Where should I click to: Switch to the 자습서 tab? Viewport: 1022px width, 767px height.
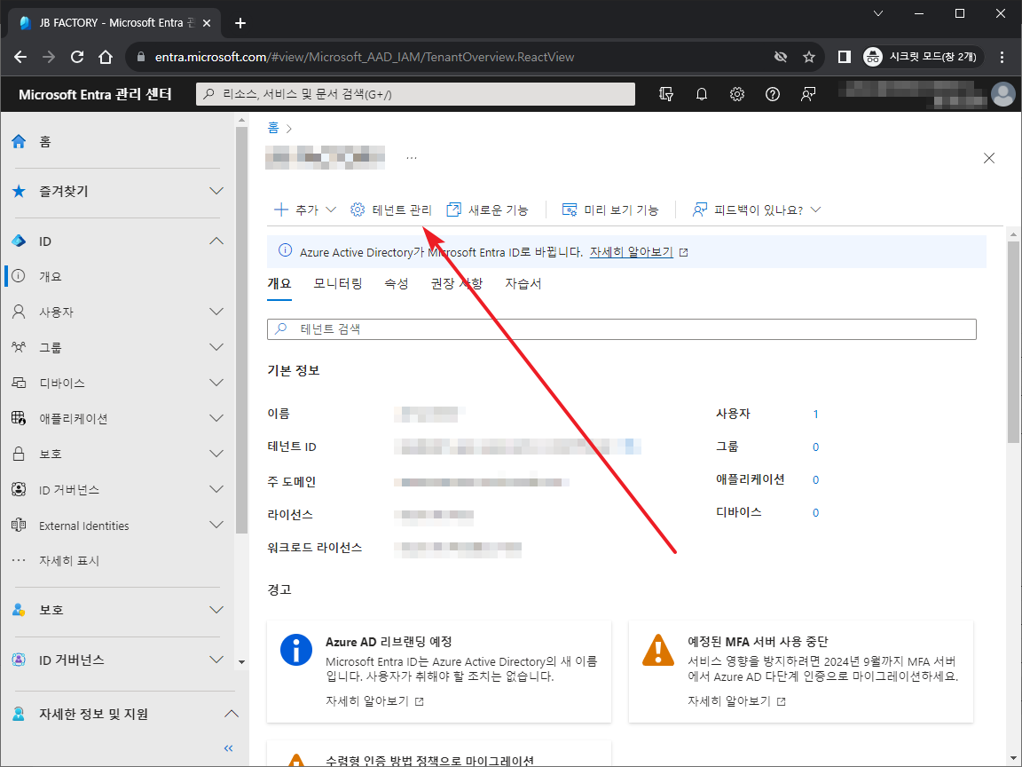click(x=523, y=284)
